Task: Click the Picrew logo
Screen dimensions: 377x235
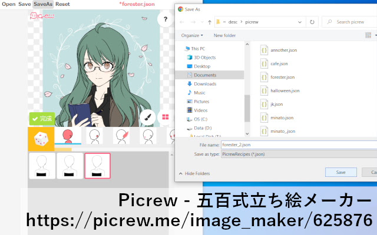Action: [x=42, y=16]
